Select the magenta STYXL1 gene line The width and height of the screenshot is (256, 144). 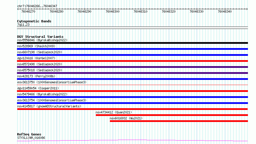click(132, 141)
